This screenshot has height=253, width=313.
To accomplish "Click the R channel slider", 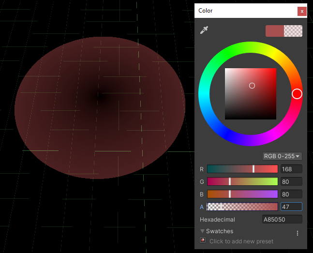I will 242,169.
